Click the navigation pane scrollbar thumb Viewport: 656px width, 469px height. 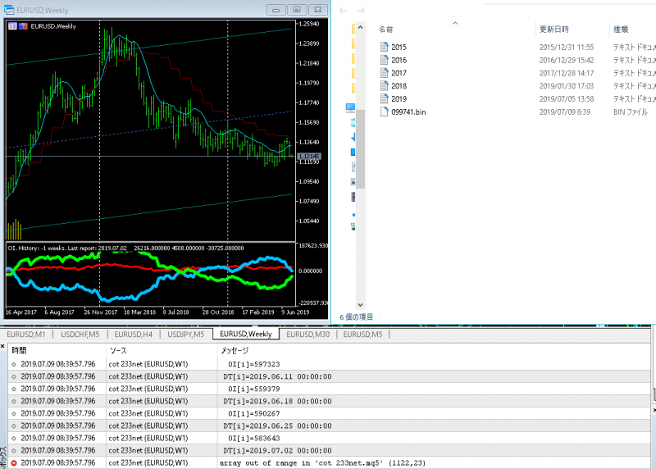(x=360, y=148)
